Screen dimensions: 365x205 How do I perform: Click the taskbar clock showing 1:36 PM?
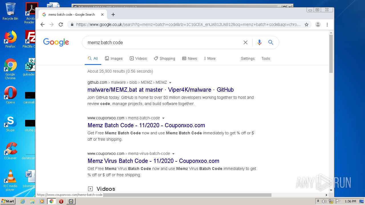click(x=350, y=201)
